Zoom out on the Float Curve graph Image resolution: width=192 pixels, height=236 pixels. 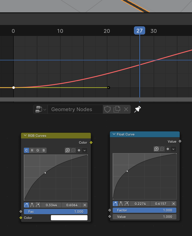tap(162, 149)
